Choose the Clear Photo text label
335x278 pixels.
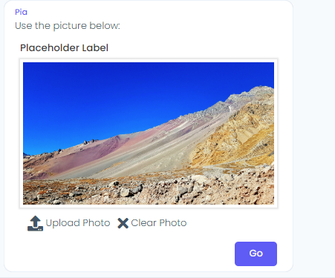point(159,223)
